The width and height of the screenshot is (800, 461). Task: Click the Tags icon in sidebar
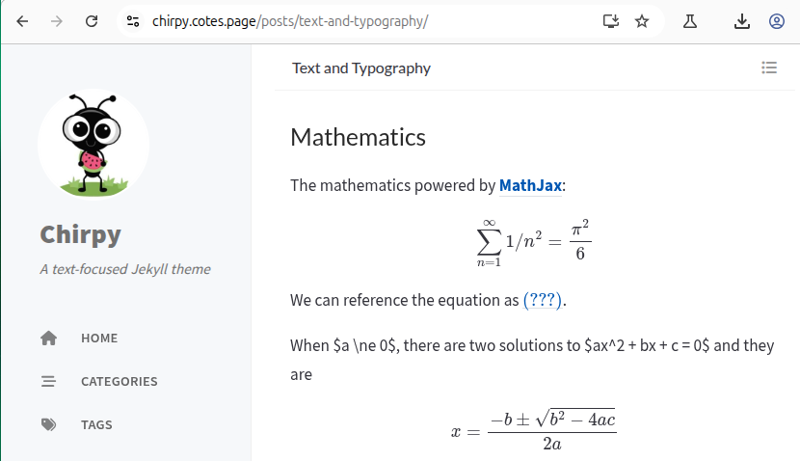(49, 425)
